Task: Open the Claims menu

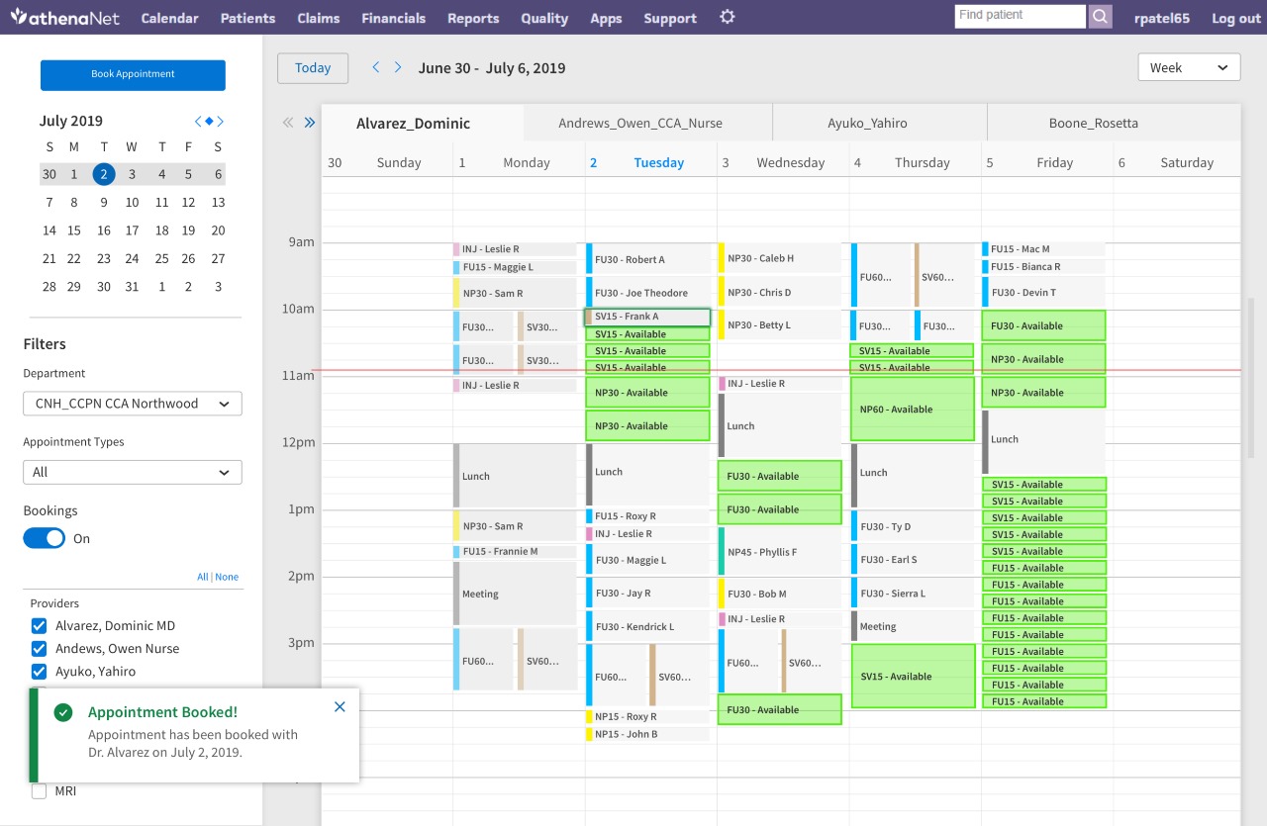Action: click(x=318, y=18)
